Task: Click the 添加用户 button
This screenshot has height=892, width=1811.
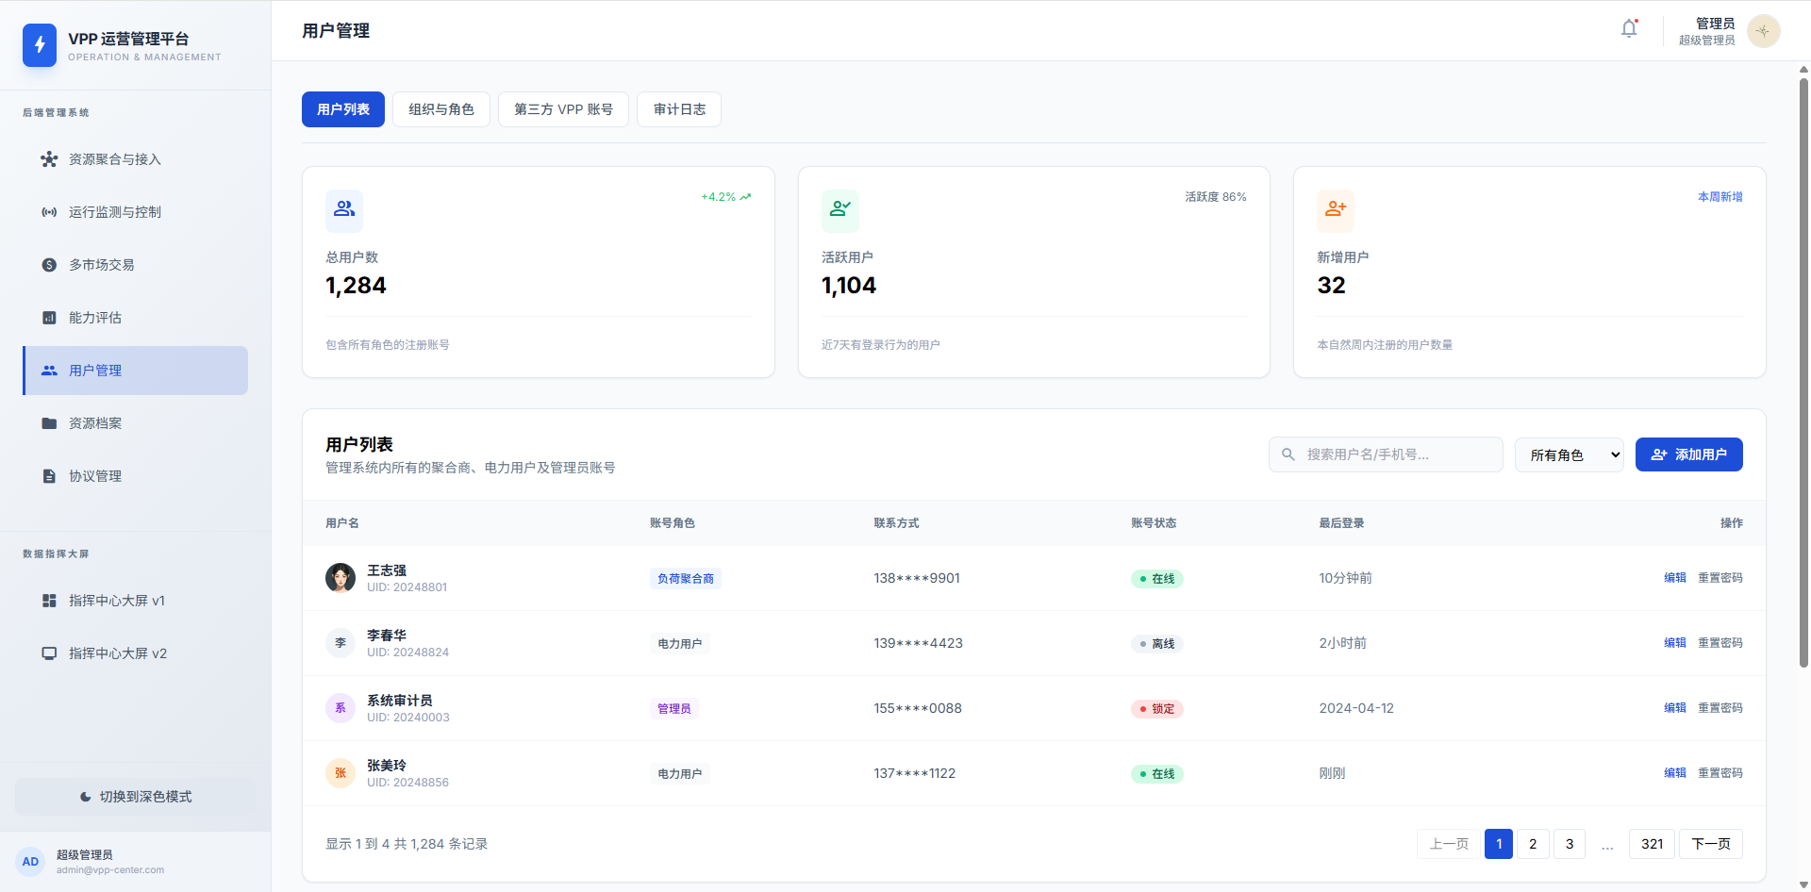Action: coord(1688,454)
